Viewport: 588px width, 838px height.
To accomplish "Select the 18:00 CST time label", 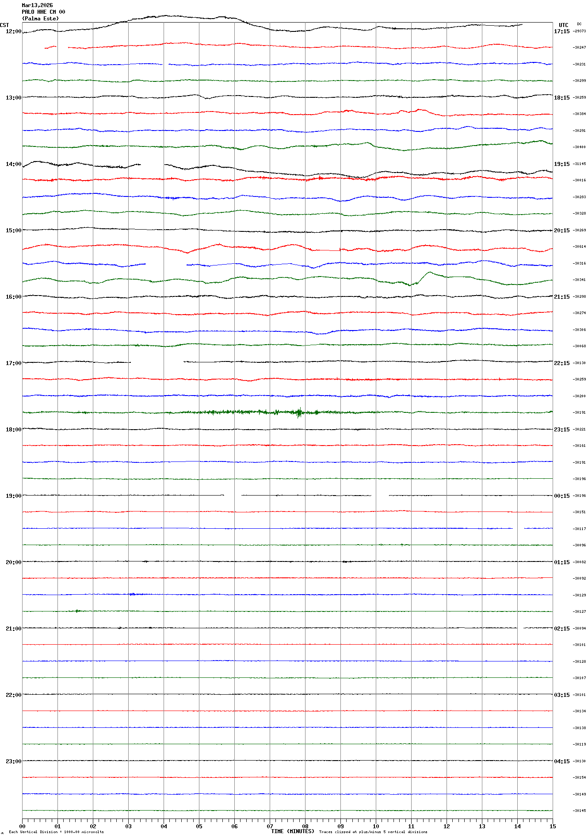I will pos(13,430).
